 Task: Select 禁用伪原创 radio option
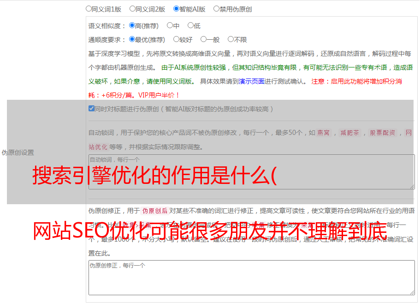(216, 9)
